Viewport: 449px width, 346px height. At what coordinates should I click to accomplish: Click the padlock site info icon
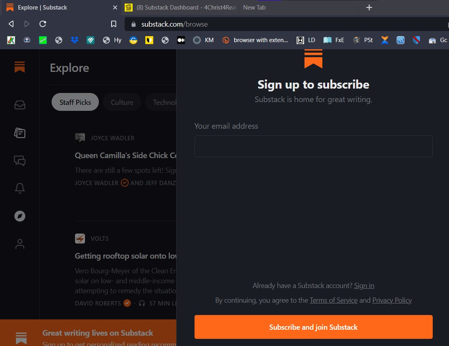tap(133, 24)
